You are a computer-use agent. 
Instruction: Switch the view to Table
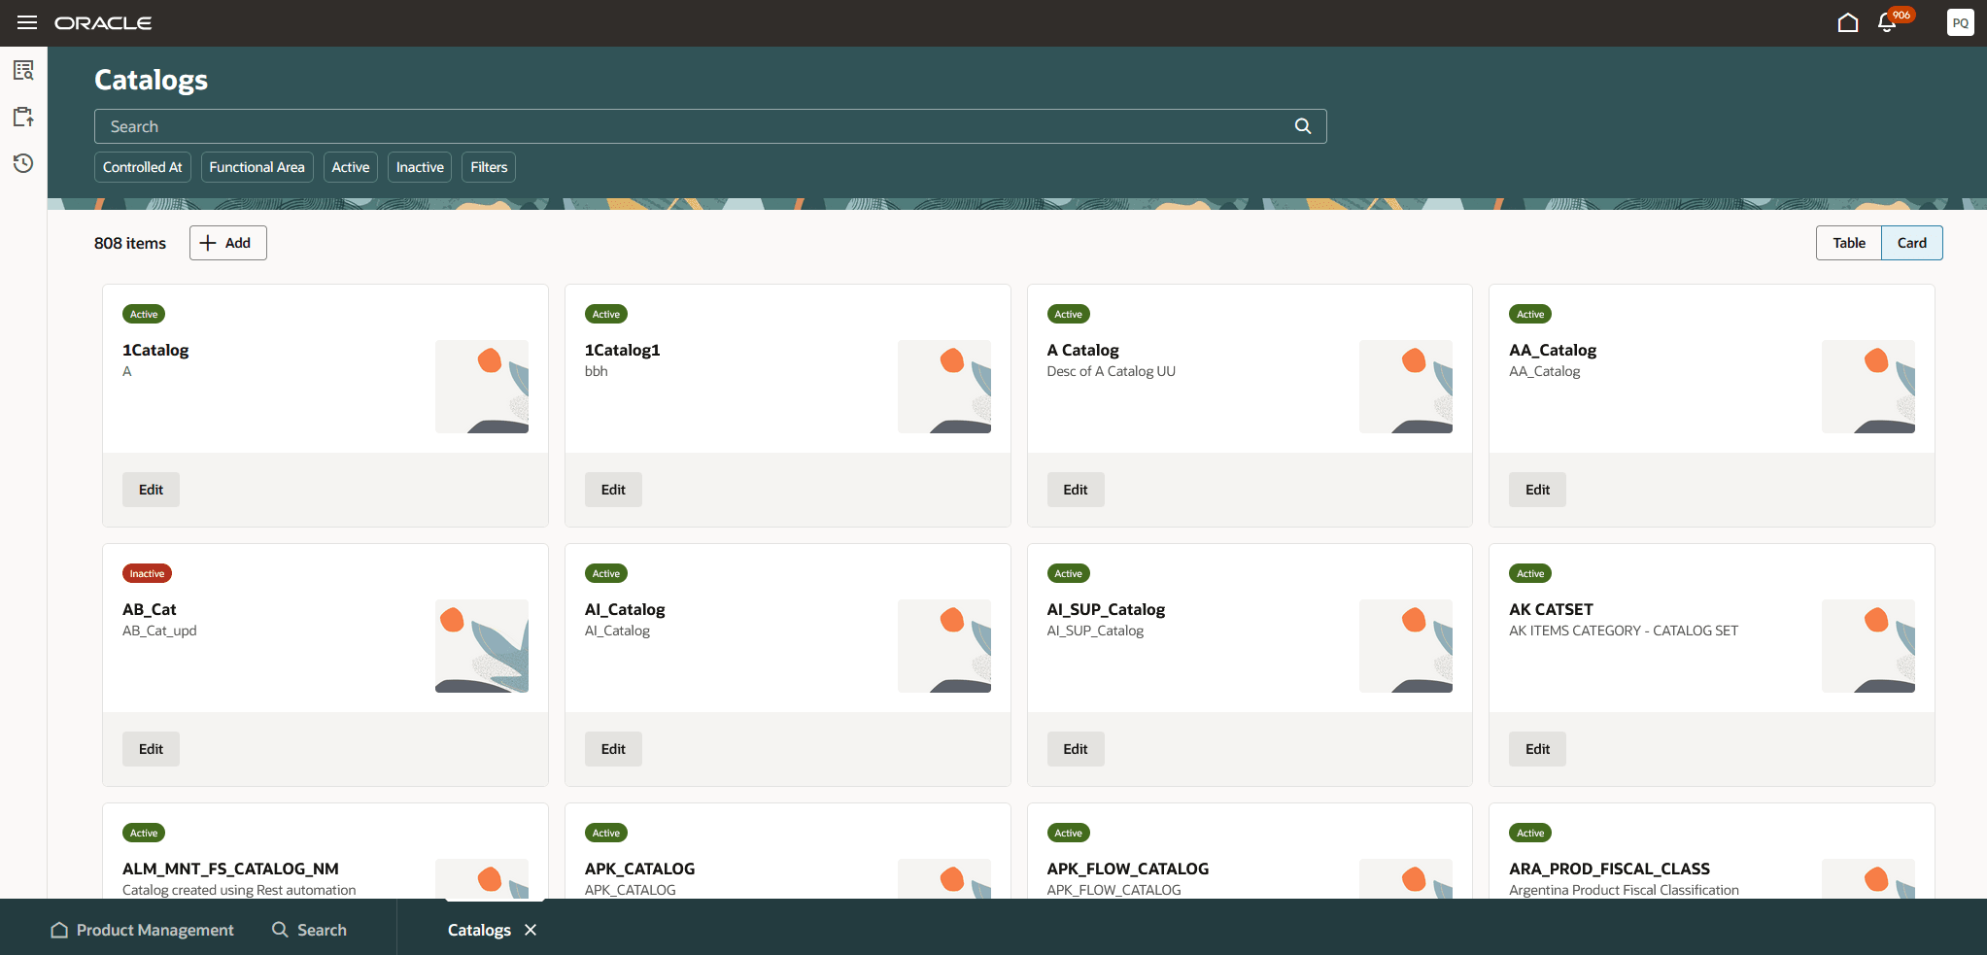(1846, 242)
